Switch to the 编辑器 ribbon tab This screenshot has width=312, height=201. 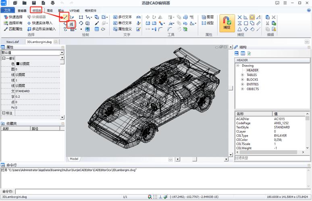(36, 10)
